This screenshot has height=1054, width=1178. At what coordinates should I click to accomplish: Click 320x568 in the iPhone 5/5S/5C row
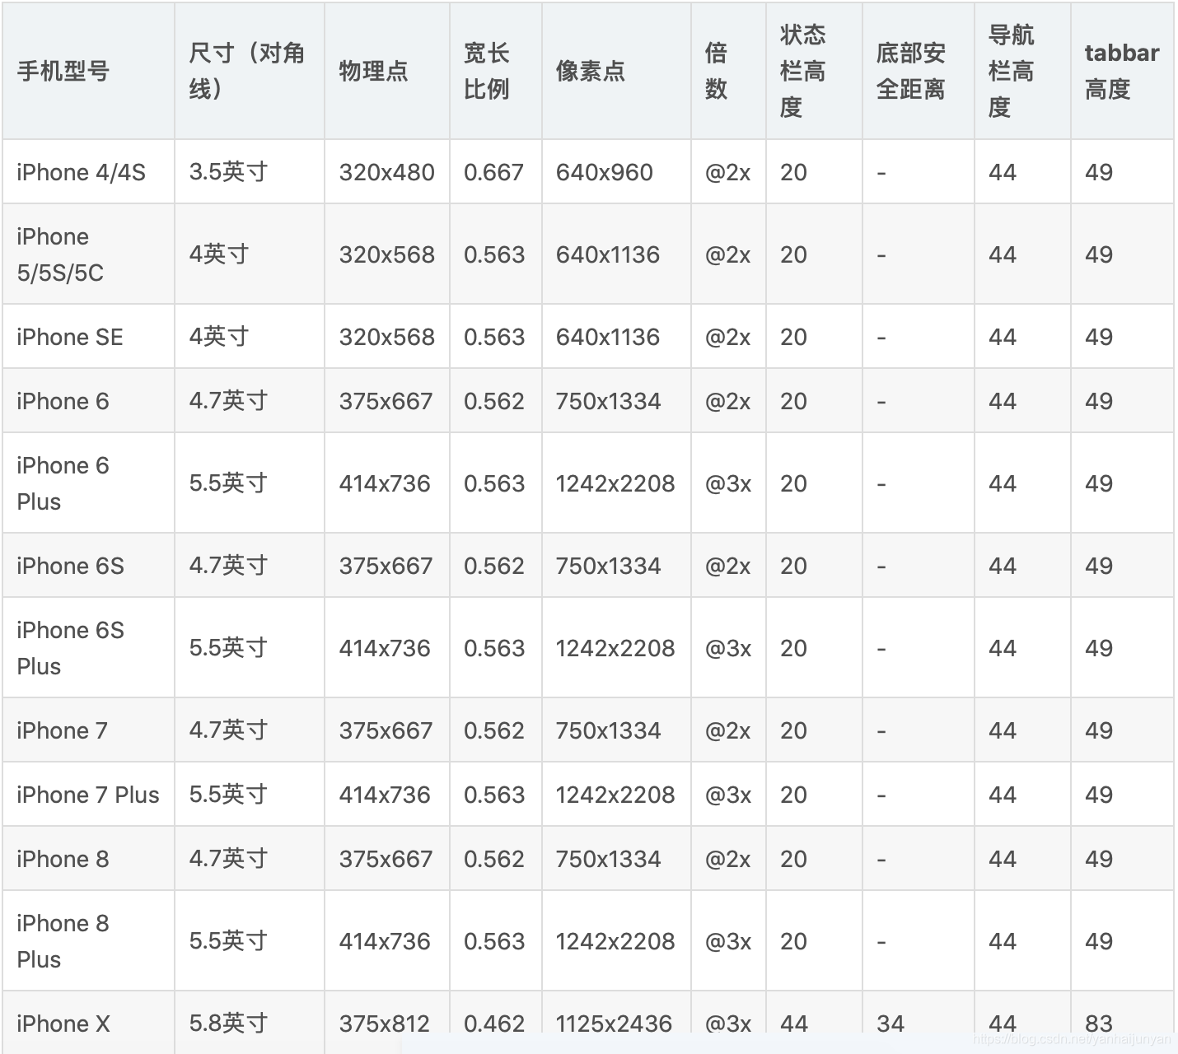(386, 254)
